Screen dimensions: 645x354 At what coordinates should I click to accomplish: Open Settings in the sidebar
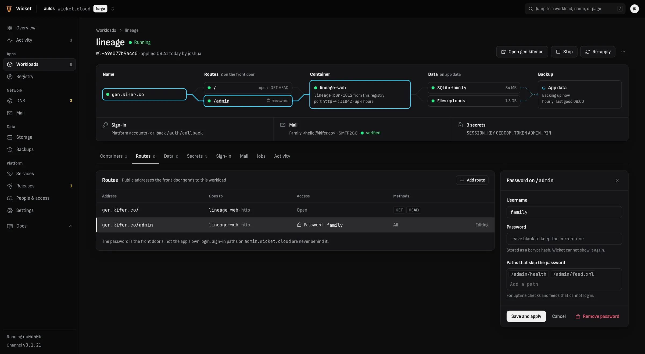click(39, 210)
